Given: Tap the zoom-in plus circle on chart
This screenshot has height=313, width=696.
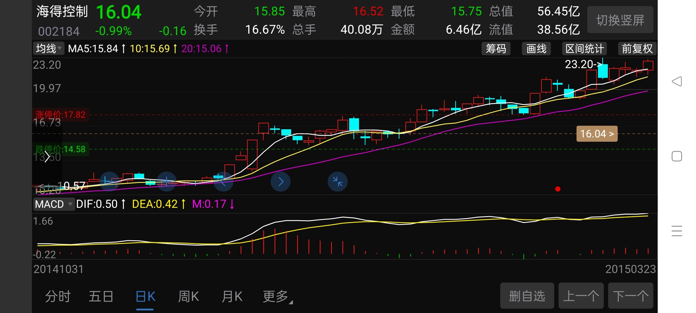Looking at the screenshot, I should (x=166, y=181).
